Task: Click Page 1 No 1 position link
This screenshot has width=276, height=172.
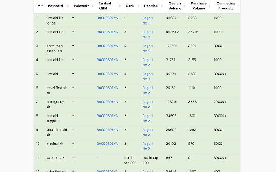Action: 147,20
